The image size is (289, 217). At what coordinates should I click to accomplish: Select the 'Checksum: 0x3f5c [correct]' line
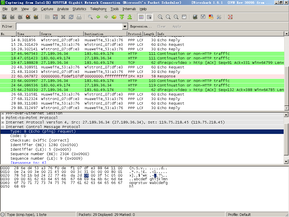tap(40, 140)
